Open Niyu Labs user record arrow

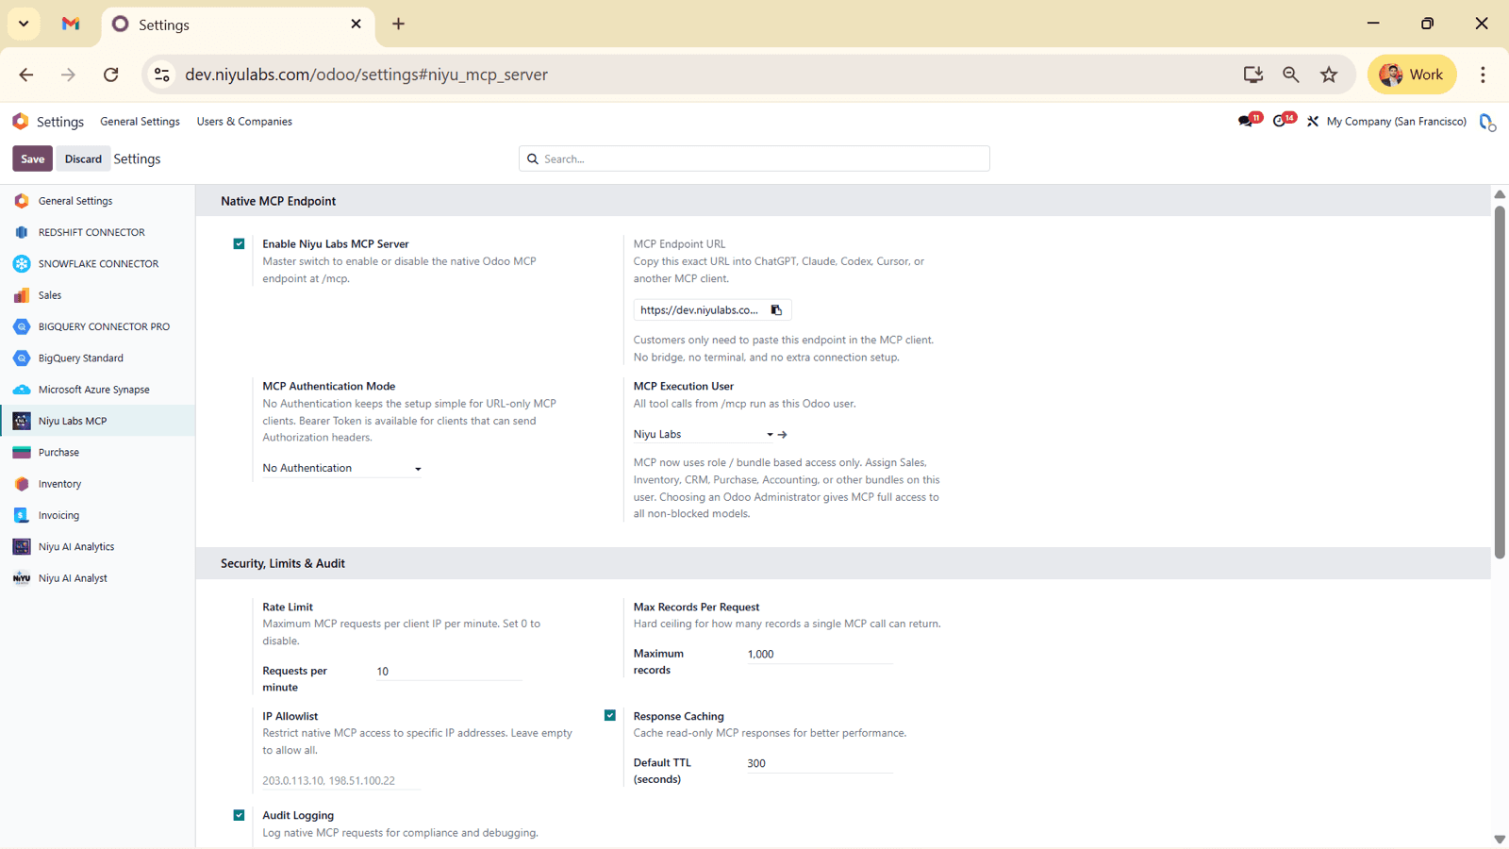(x=783, y=435)
